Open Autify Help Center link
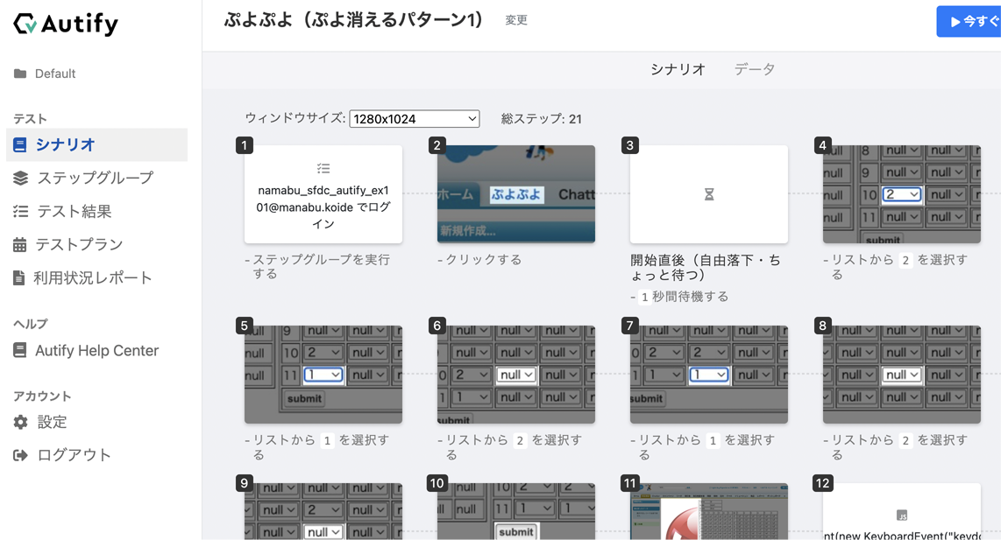The height and width of the screenshot is (540, 1001). 96,351
